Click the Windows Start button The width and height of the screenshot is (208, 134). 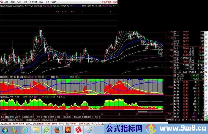pos(4,129)
